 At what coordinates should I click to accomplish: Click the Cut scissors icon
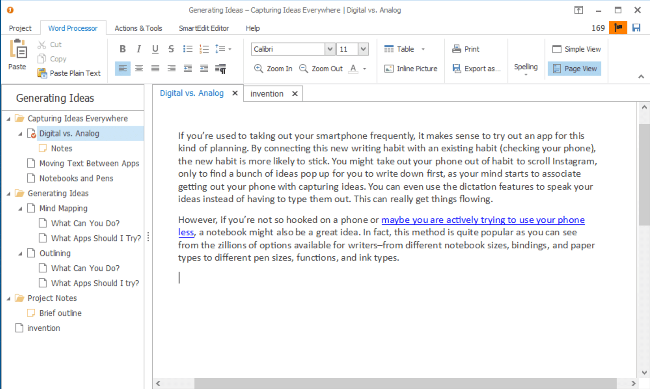(42, 45)
